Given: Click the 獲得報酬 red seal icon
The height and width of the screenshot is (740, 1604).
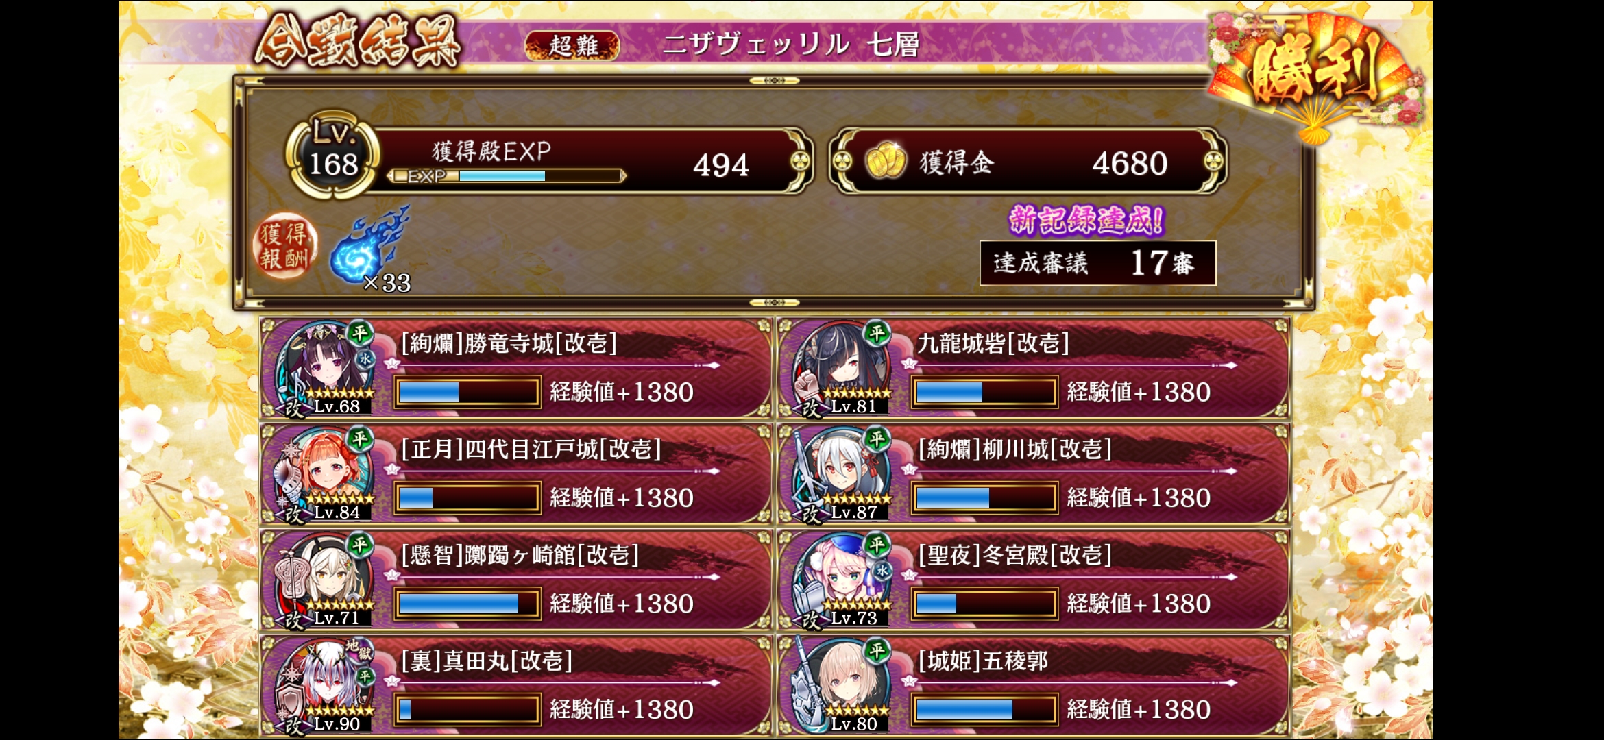Looking at the screenshot, I should click(x=284, y=247).
